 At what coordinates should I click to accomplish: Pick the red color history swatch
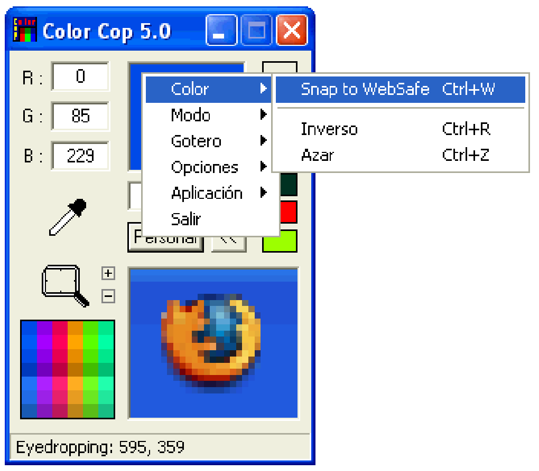(289, 212)
